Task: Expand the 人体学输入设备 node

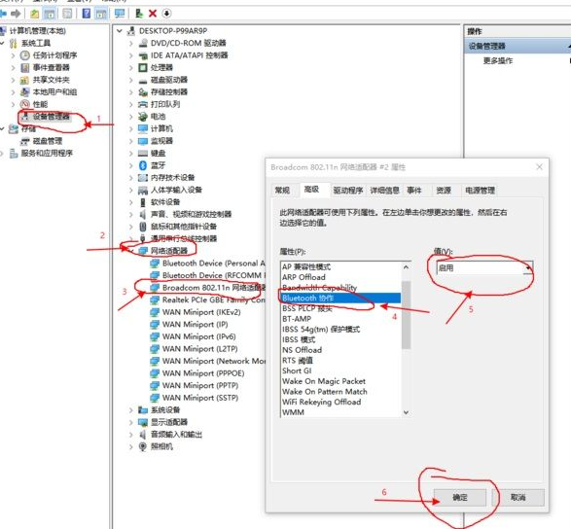Action: 130,190
